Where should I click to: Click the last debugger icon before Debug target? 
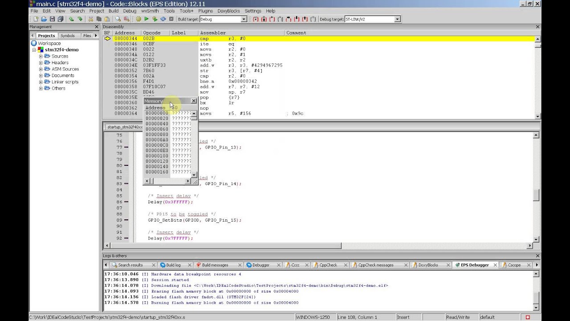(x=313, y=19)
